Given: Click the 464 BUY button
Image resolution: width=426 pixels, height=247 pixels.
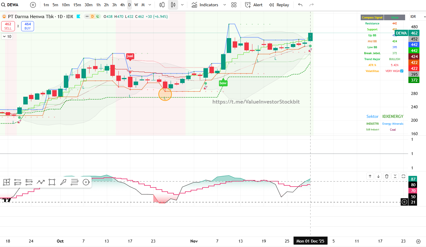Looking at the screenshot, I should [x=28, y=26].
